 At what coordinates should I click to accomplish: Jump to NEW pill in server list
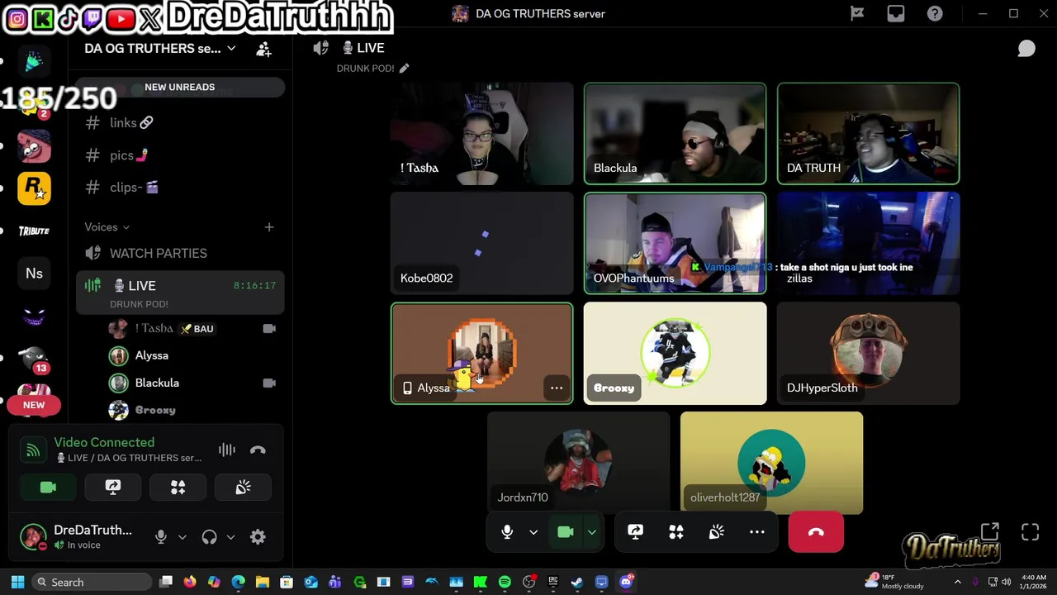click(x=34, y=405)
